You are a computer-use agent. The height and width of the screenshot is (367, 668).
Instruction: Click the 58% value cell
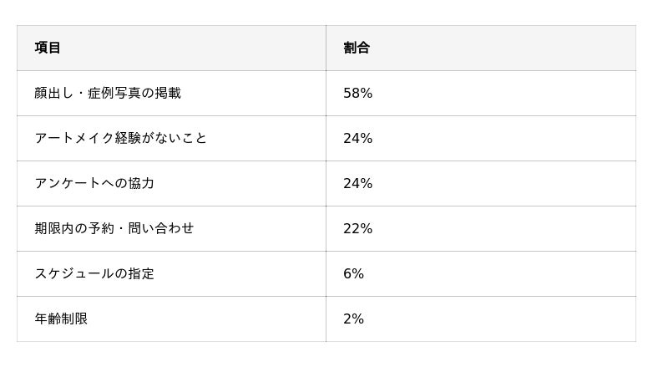(357, 93)
